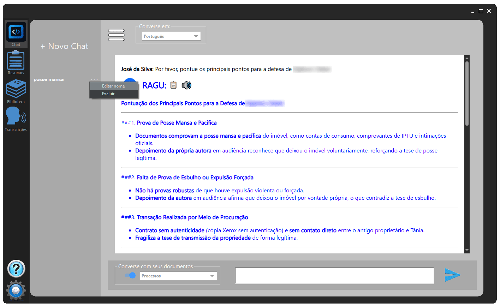The width and height of the screenshot is (500, 306).
Task: Disable the Converse com seus documentos toggle
Action: [x=130, y=275]
